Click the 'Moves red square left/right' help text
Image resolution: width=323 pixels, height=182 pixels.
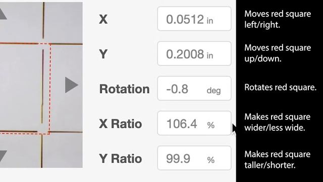point(278,19)
